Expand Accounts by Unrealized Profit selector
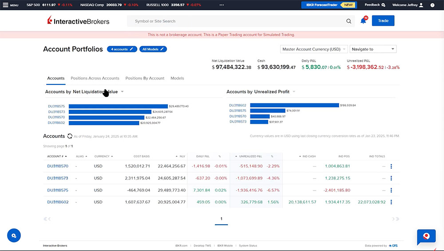The width and height of the screenshot is (444, 251). point(294,92)
